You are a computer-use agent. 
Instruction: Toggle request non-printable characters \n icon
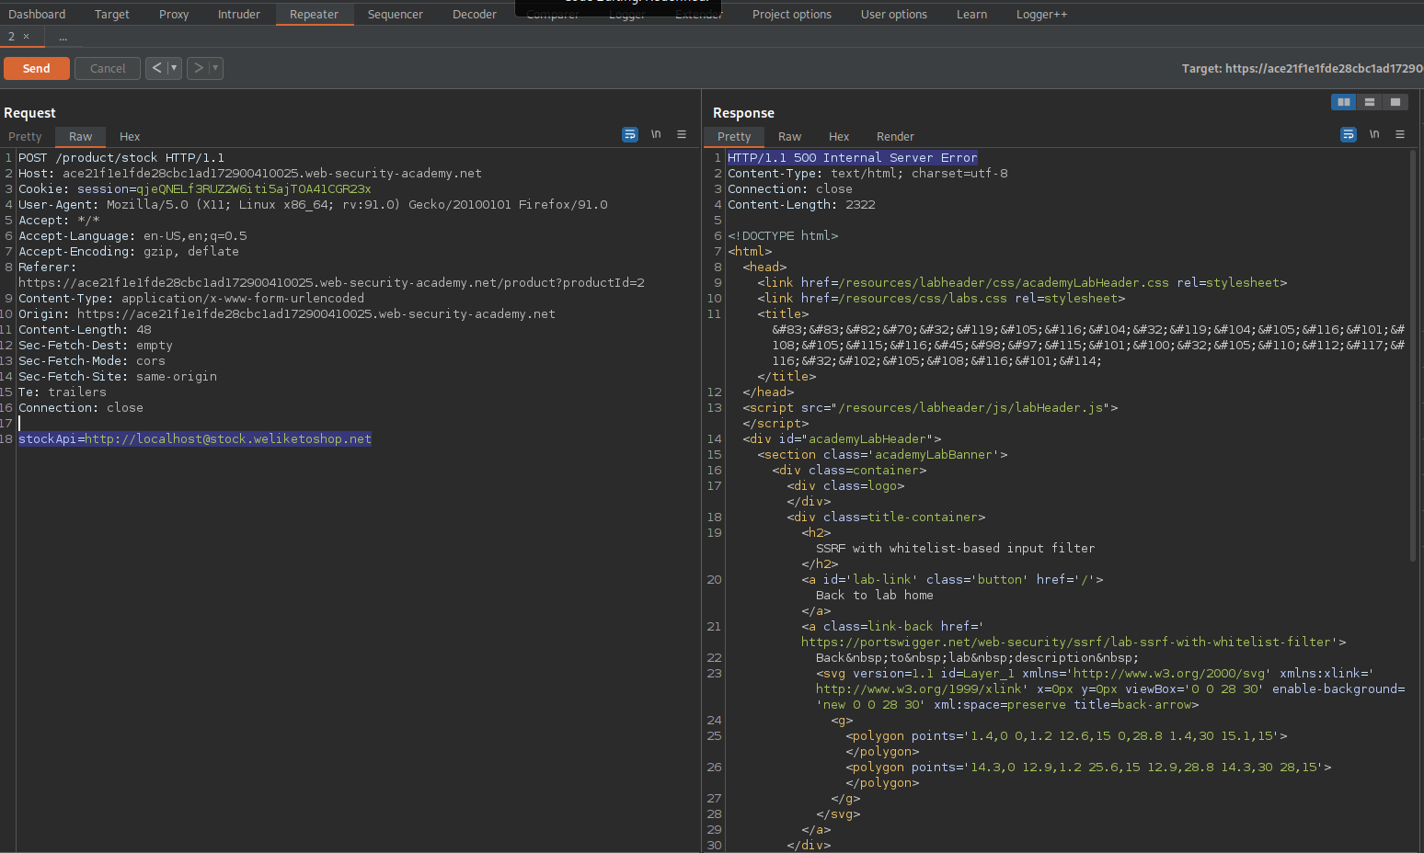pos(656,134)
